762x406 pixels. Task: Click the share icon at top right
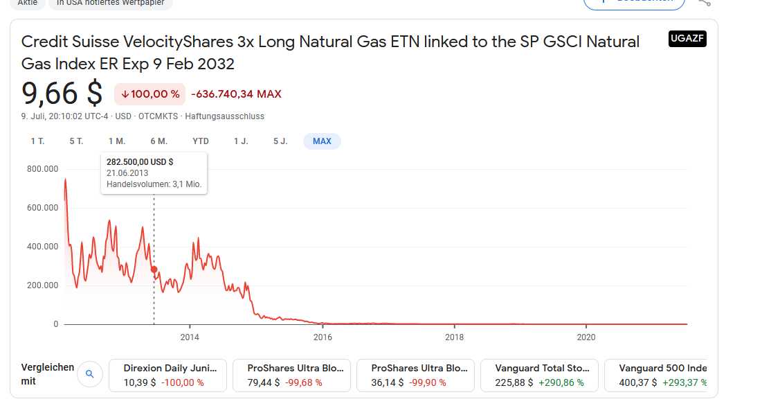[x=704, y=2]
